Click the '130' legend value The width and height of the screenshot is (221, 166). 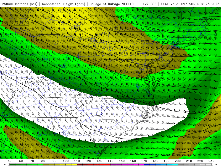point(99,161)
